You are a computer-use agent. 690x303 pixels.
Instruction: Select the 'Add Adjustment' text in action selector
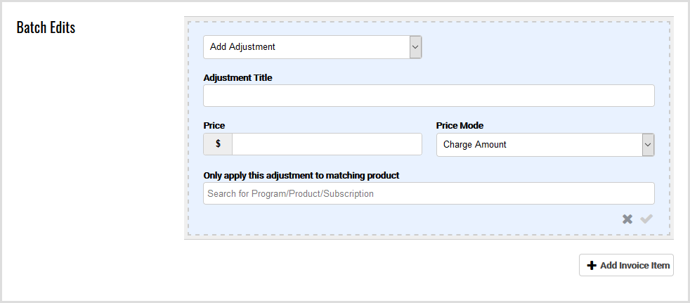242,47
